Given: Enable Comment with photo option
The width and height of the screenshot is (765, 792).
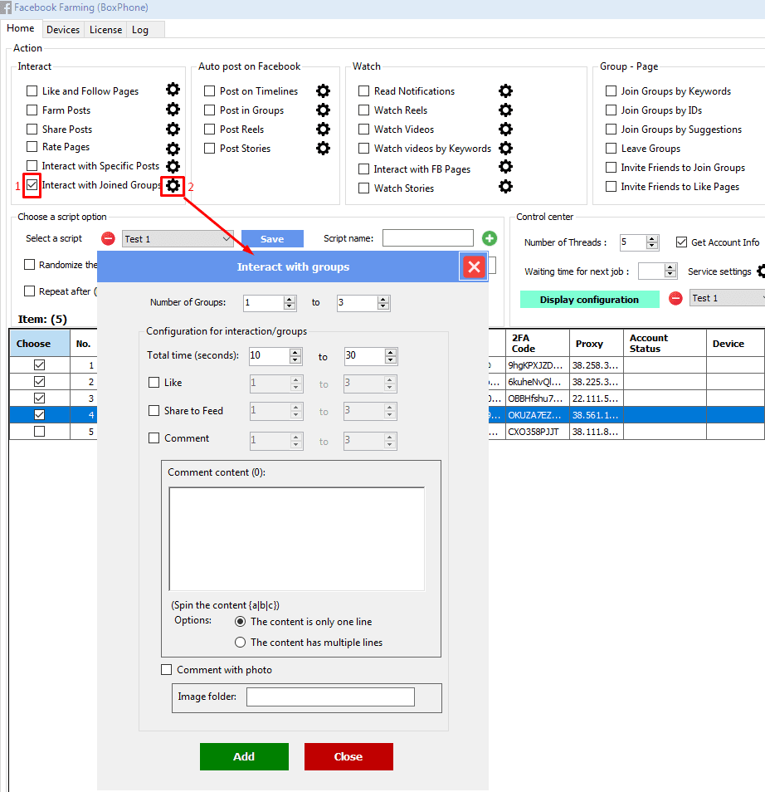Looking at the screenshot, I should pos(166,670).
